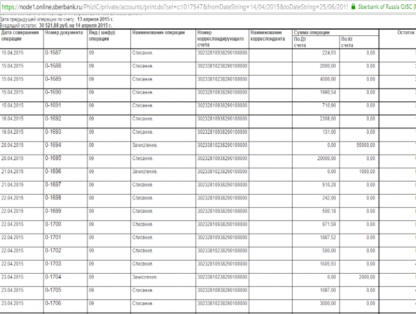The width and height of the screenshot is (416, 314).
Task: Click debit amount 131,00
Action: click(x=329, y=132)
